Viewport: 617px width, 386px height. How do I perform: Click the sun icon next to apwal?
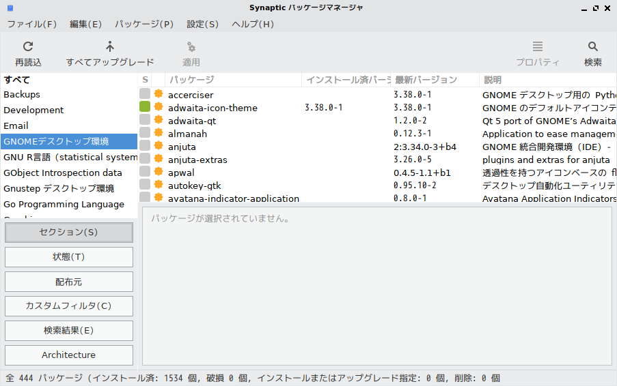point(159,171)
